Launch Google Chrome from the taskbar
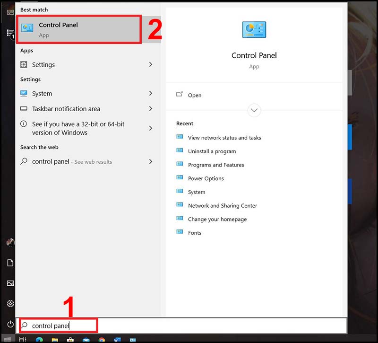Viewport: 378px width, 343px height. 101,339
